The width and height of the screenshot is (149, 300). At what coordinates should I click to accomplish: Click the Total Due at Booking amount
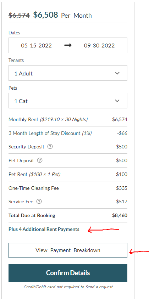click(x=120, y=215)
